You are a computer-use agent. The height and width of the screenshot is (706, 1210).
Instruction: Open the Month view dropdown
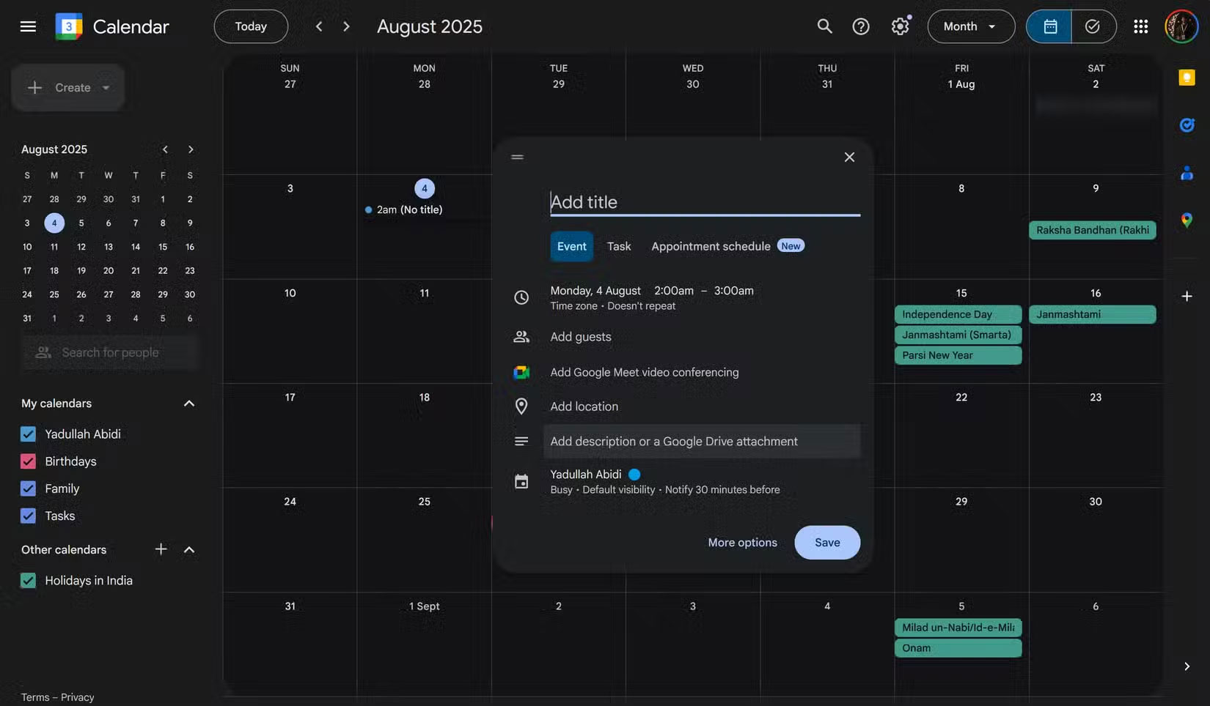971,26
